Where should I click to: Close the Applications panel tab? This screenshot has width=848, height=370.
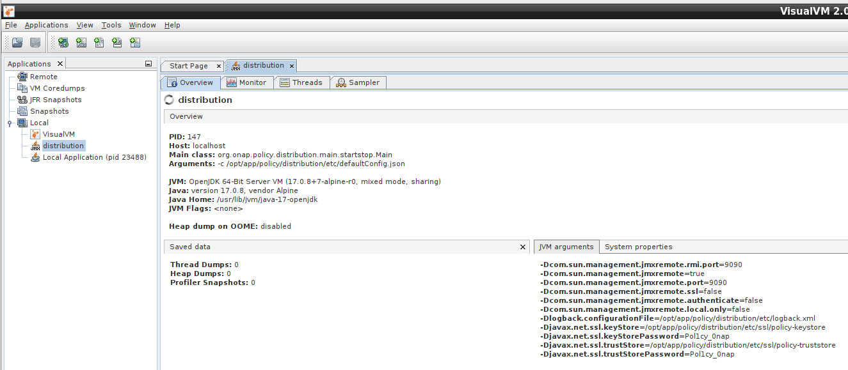coord(60,64)
